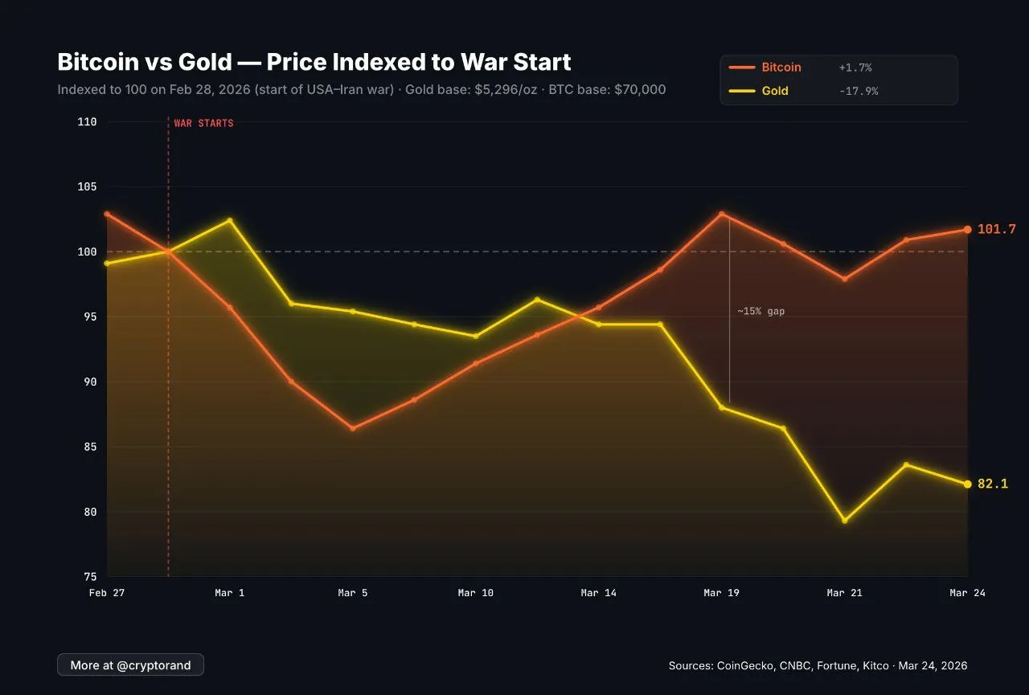This screenshot has height=695, width=1029.
Task: Click the Bitcoin vs Gold chart title
Action: (x=314, y=62)
